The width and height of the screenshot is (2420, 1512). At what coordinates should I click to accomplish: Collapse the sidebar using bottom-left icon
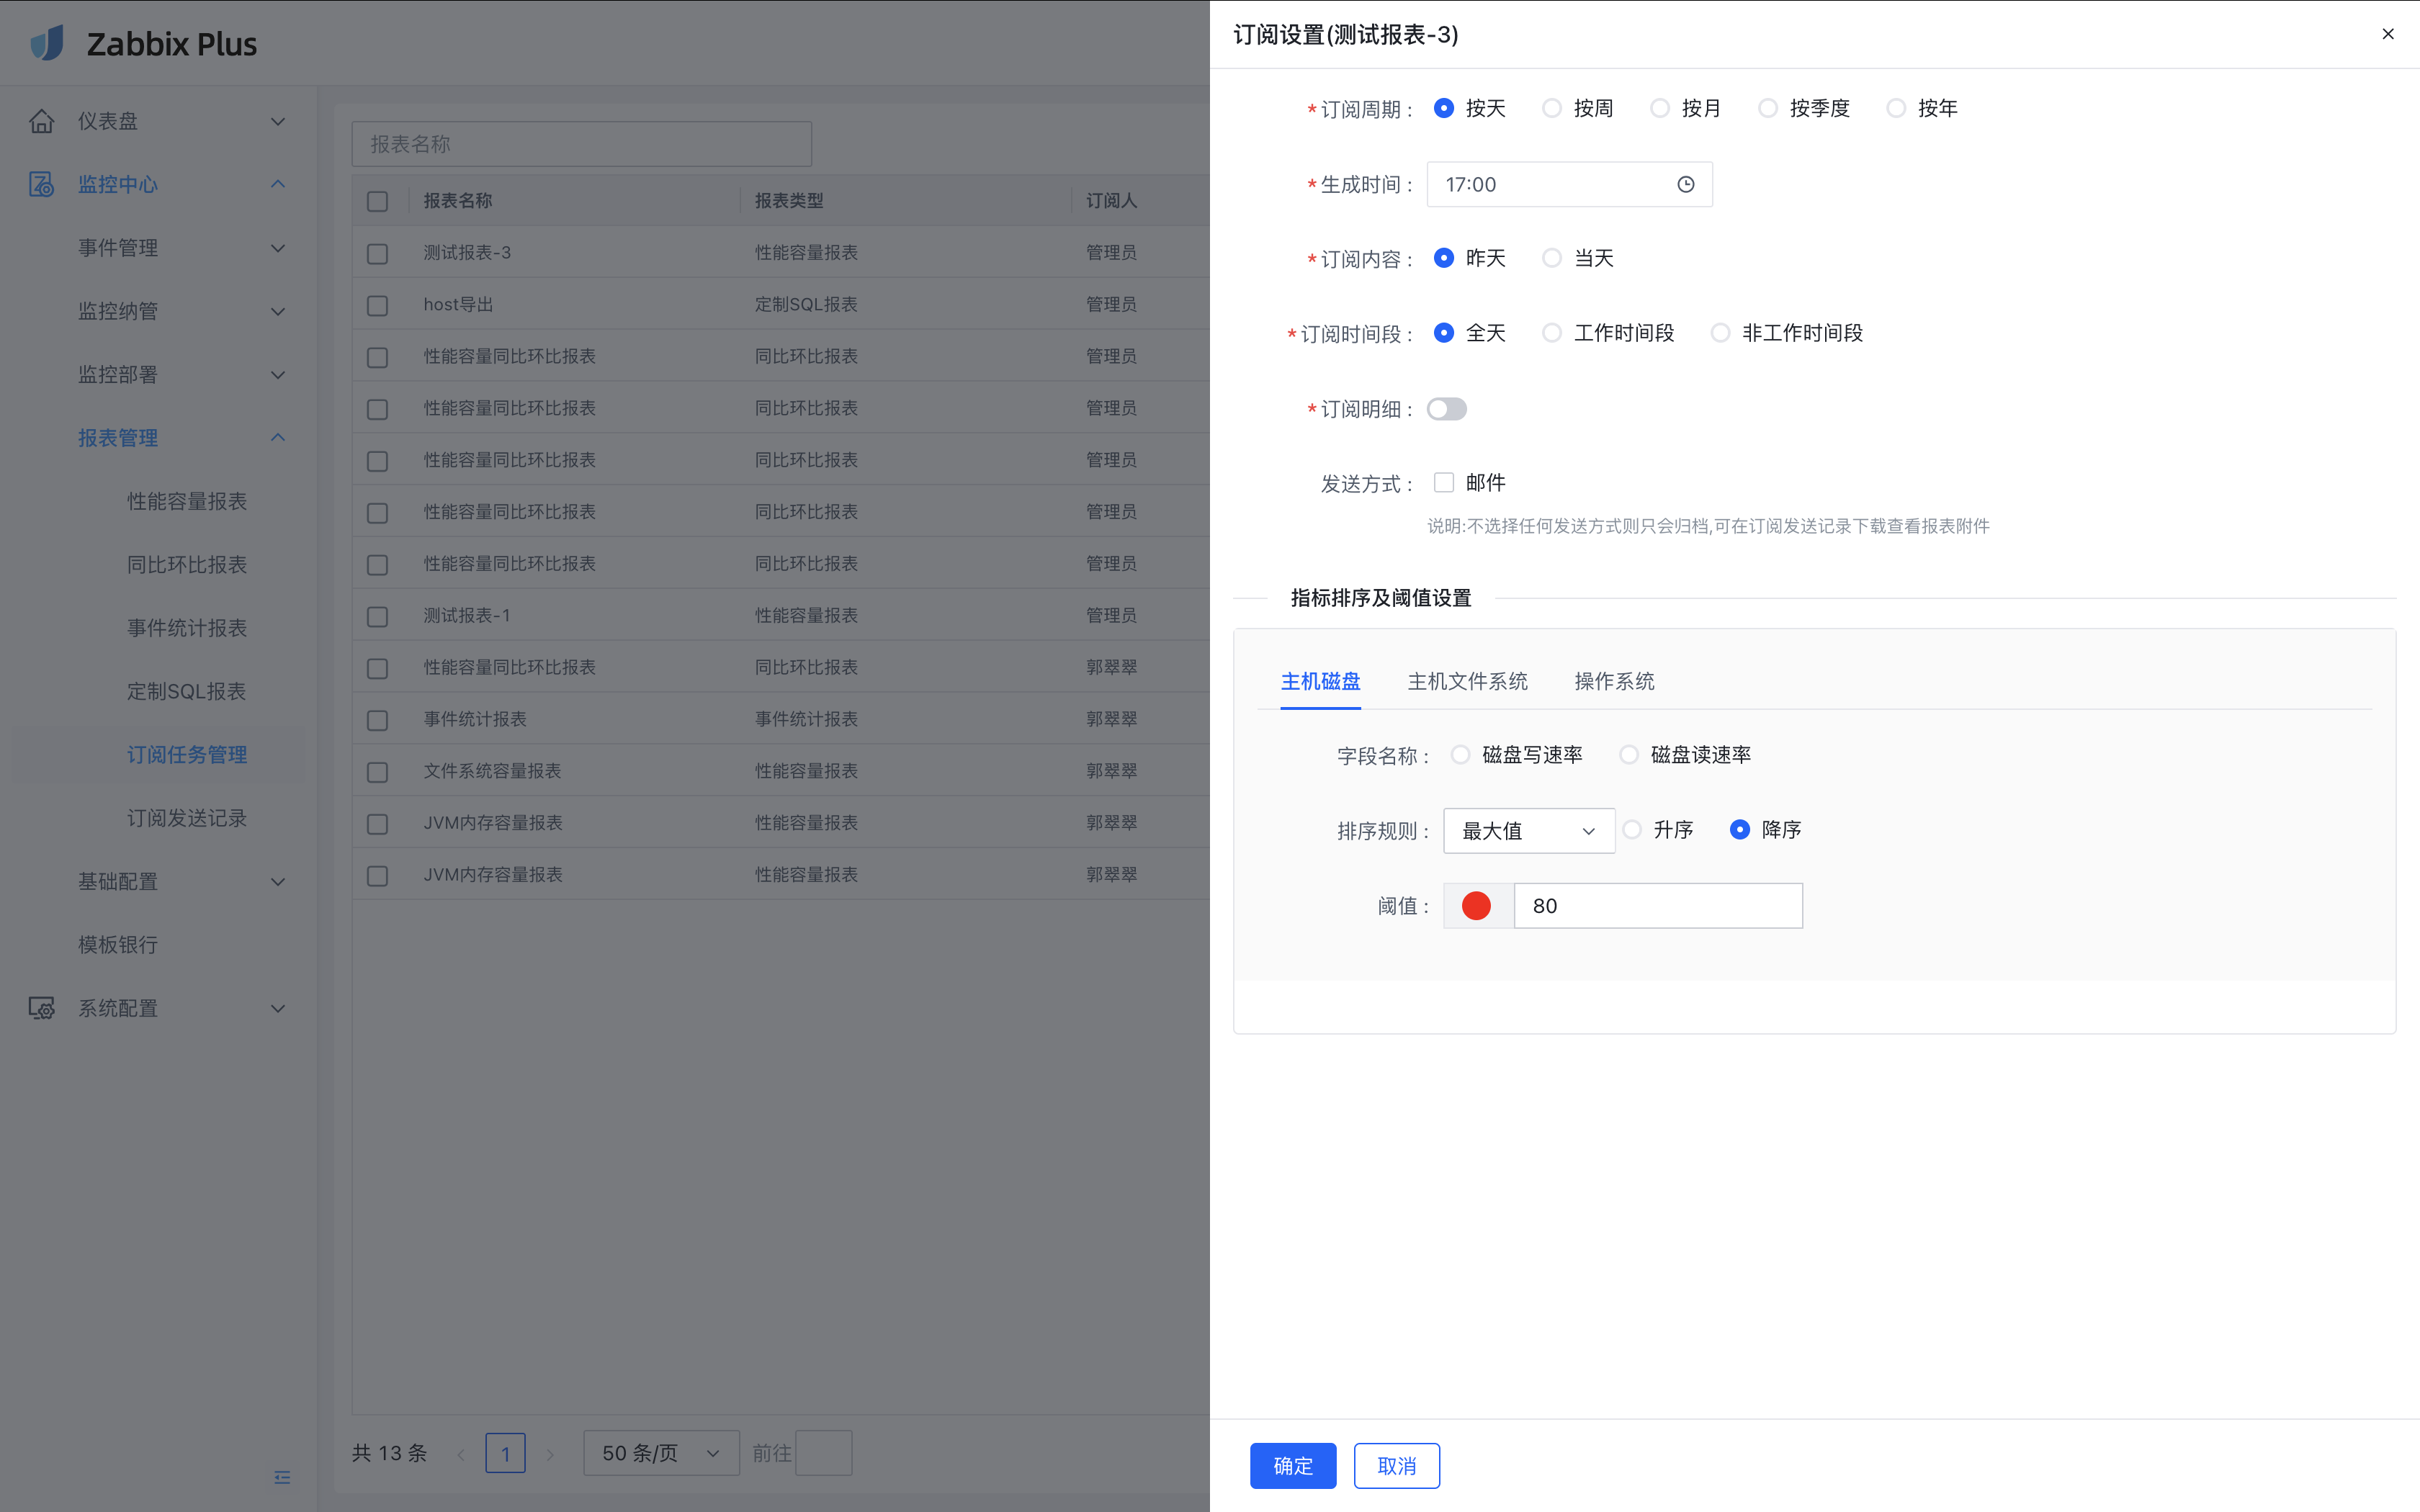[x=282, y=1477]
